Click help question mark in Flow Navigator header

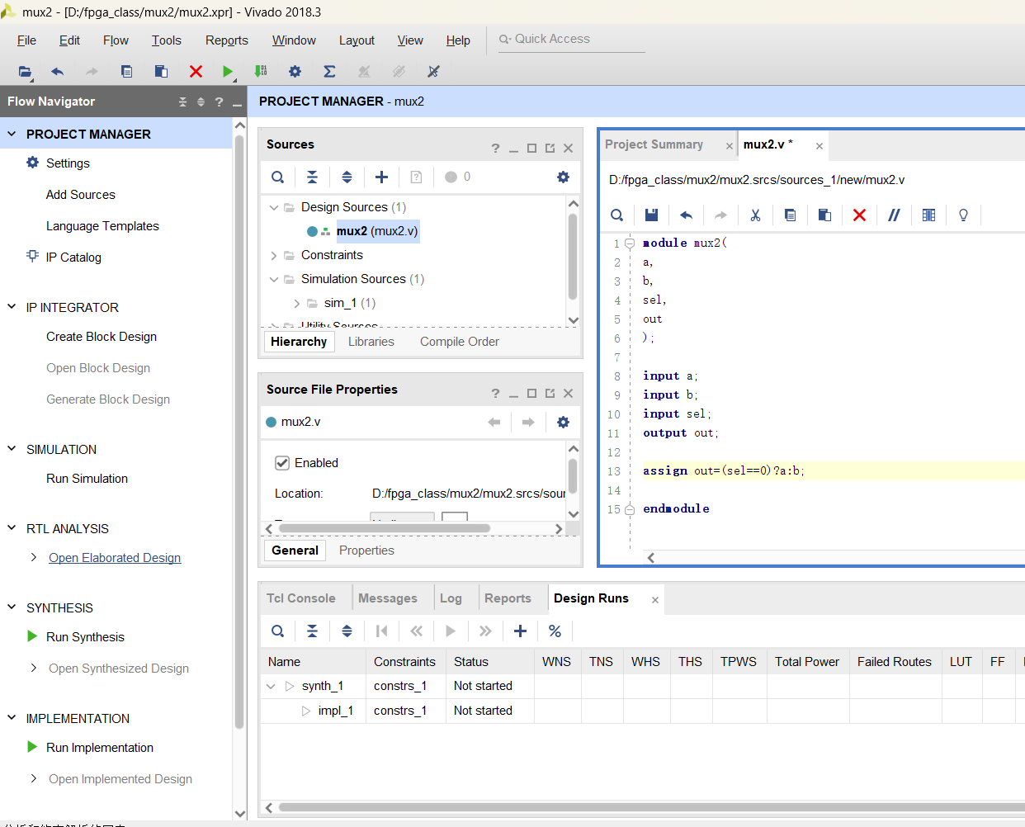pyautogui.click(x=219, y=102)
